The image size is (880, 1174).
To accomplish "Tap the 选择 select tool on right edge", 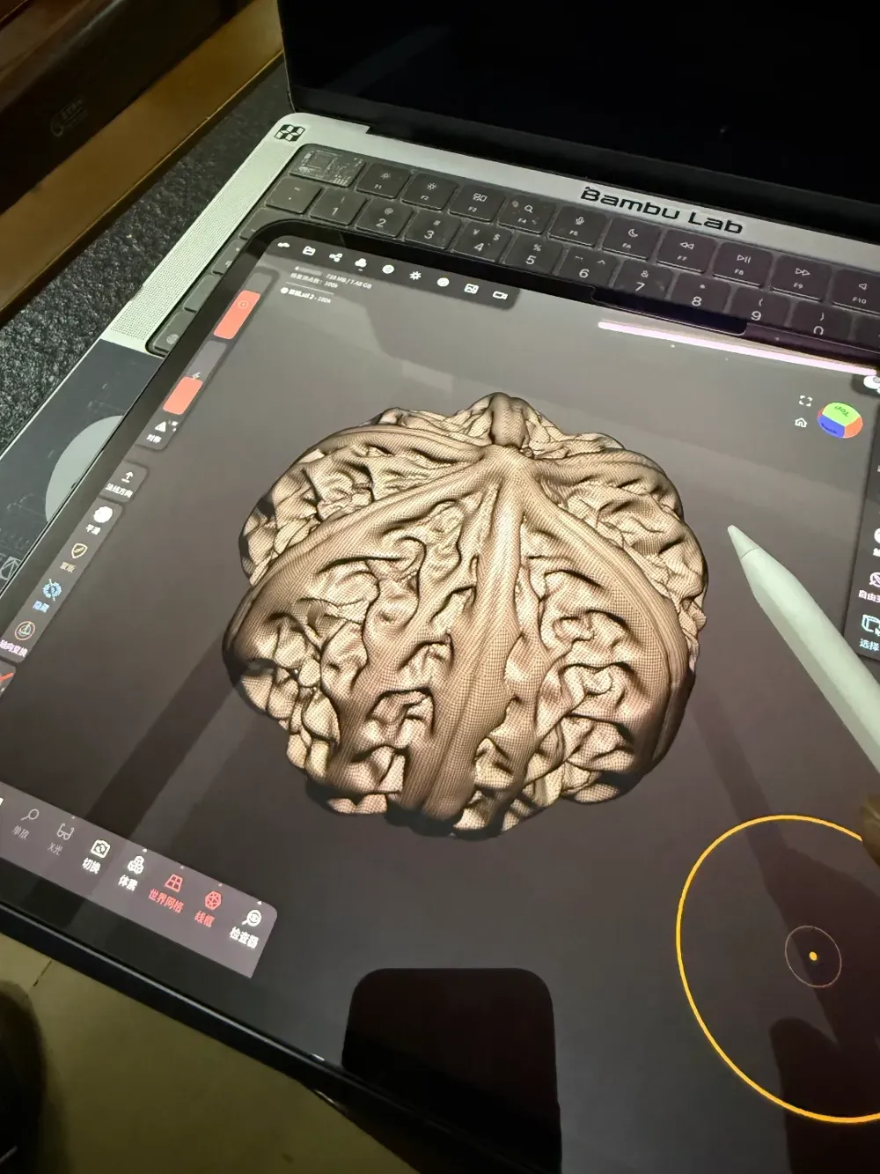I will pyautogui.click(x=869, y=632).
